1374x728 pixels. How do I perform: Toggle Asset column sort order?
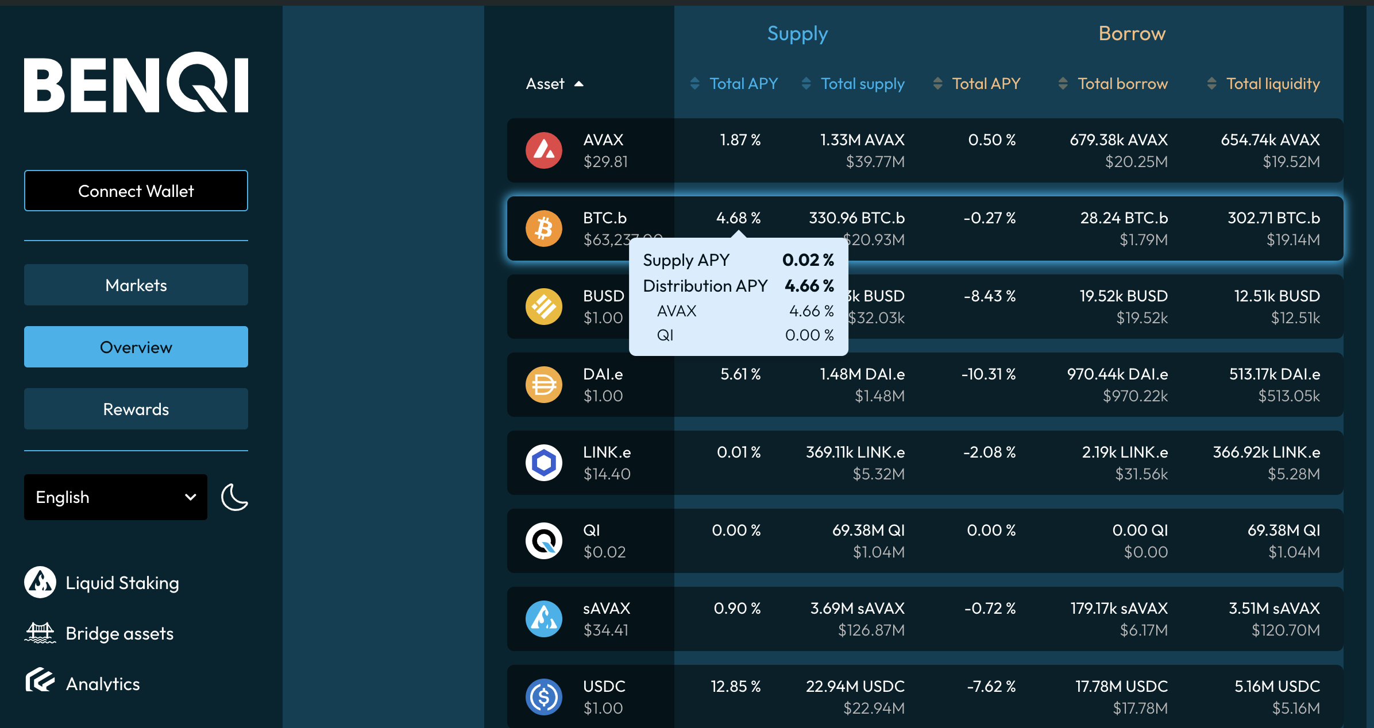click(x=554, y=84)
